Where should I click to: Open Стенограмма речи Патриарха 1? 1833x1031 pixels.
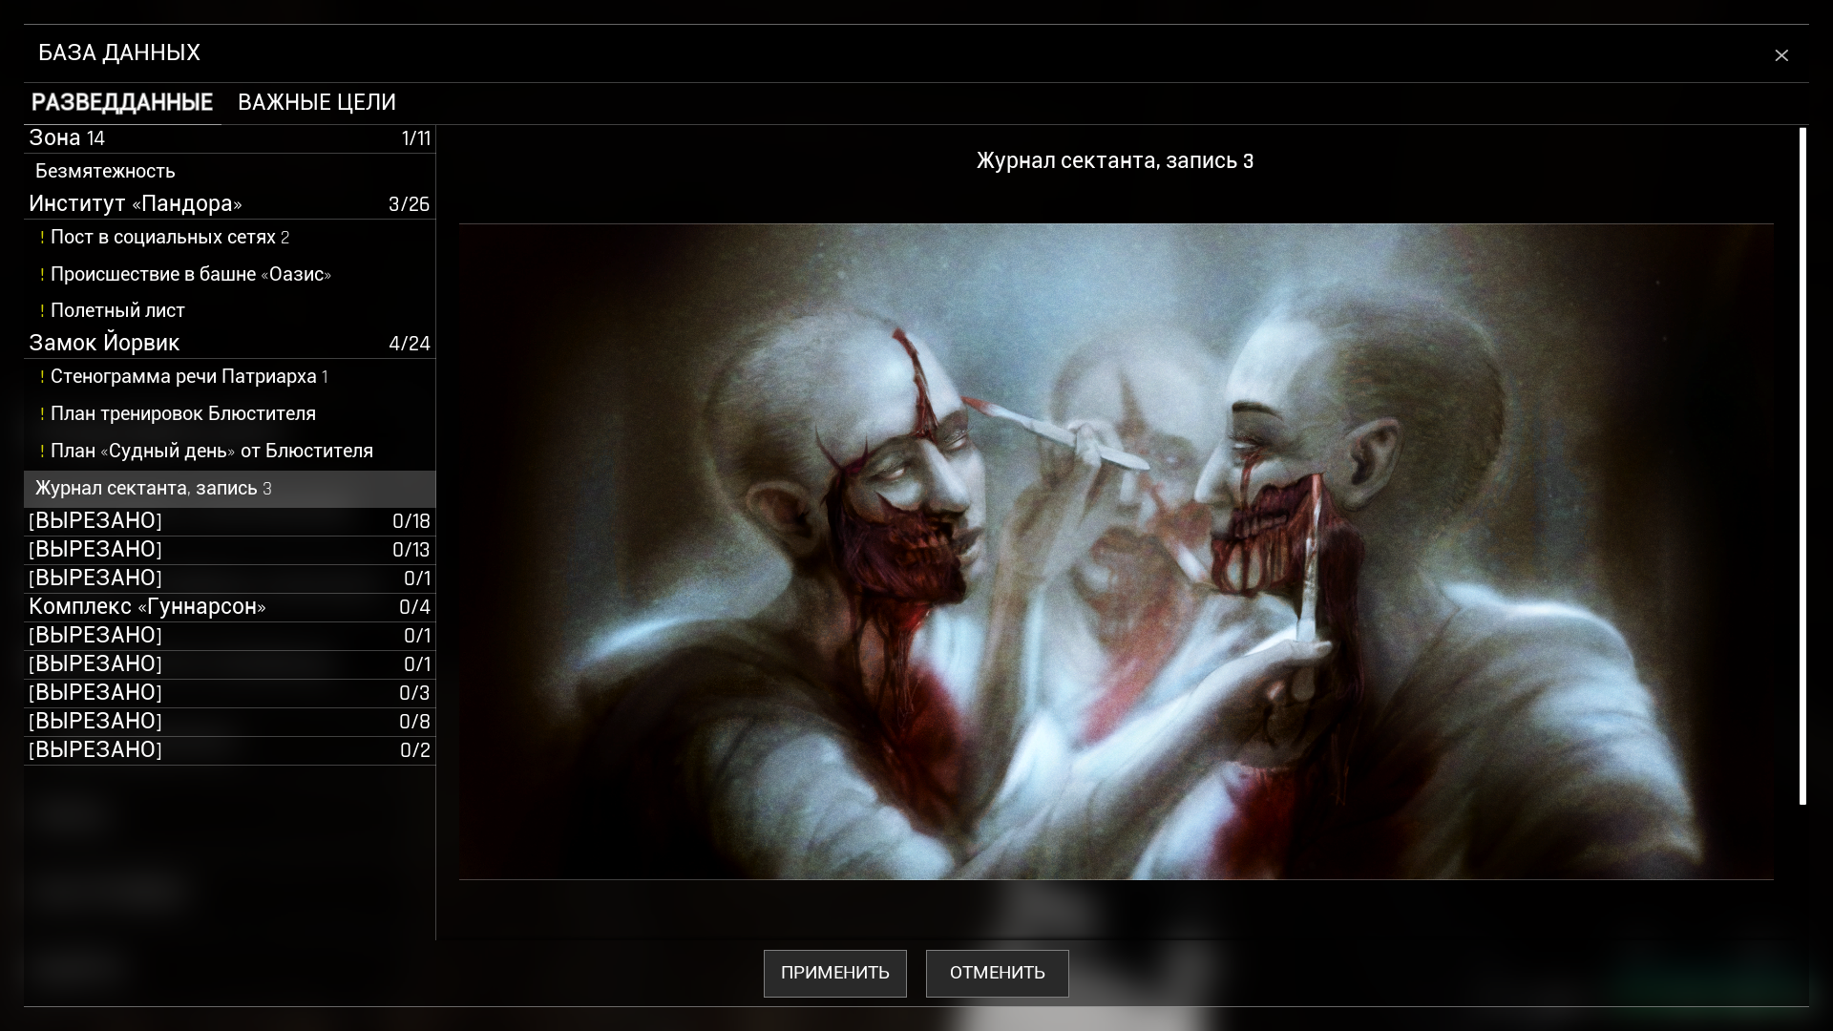189,377
